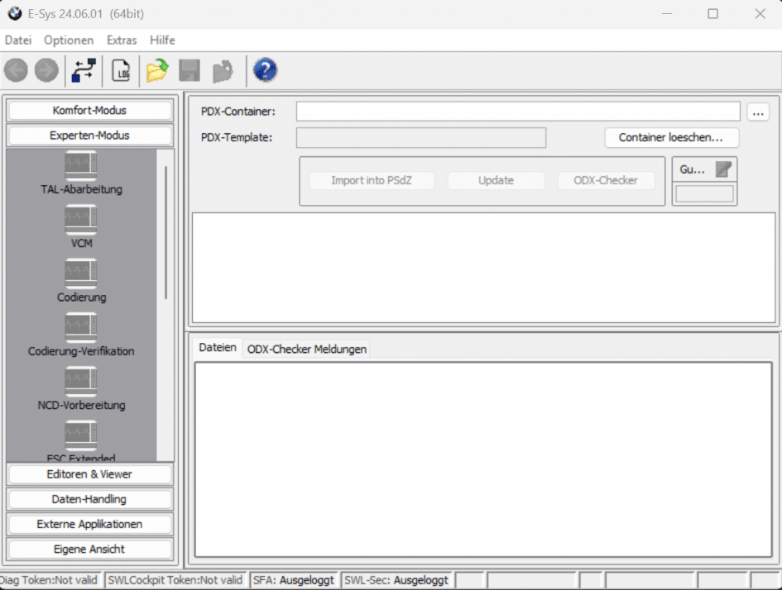Click the browse button beside PDX-Container field
The width and height of the screenshot is (782, 590).
(758, 112)
